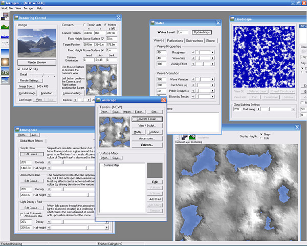Switch to the Shore tab in Water
307x246 pixels.
point(210,40)
